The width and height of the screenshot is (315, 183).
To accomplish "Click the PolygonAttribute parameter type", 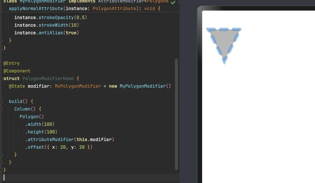I will tap(114, 9).
